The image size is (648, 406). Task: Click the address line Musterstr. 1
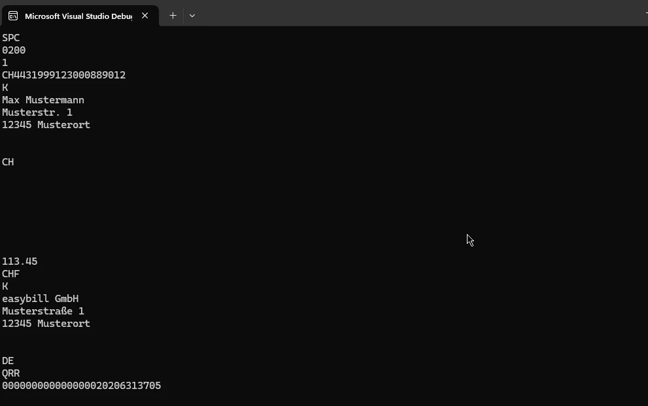click(37, 112)
